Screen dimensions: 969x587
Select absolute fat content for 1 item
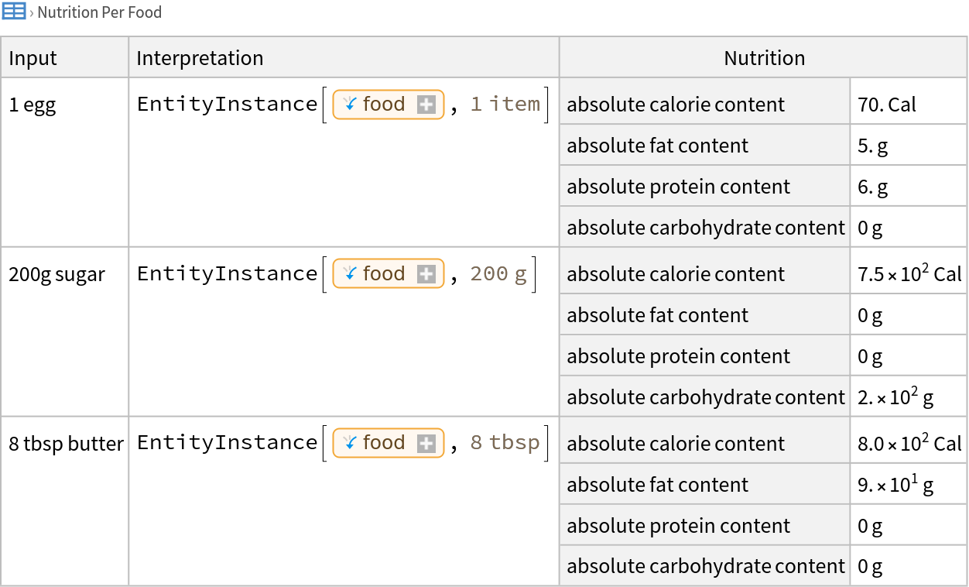[657, 146]
